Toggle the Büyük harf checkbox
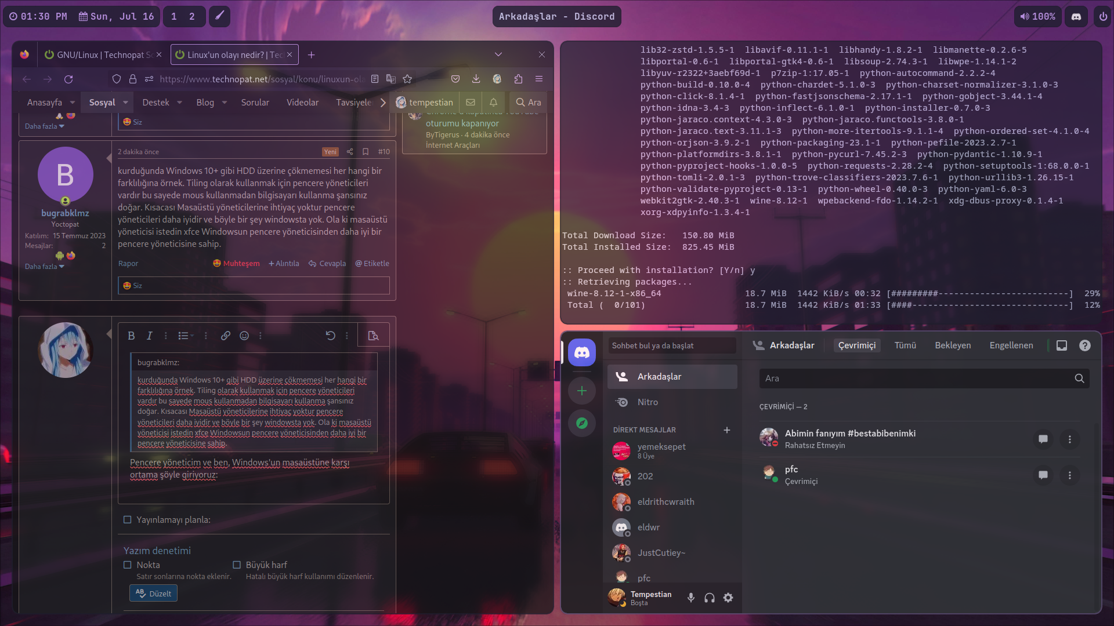 tap(237, 565)
